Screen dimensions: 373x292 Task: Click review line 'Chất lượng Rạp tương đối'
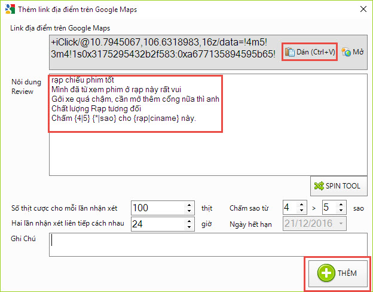coord(96,109)
